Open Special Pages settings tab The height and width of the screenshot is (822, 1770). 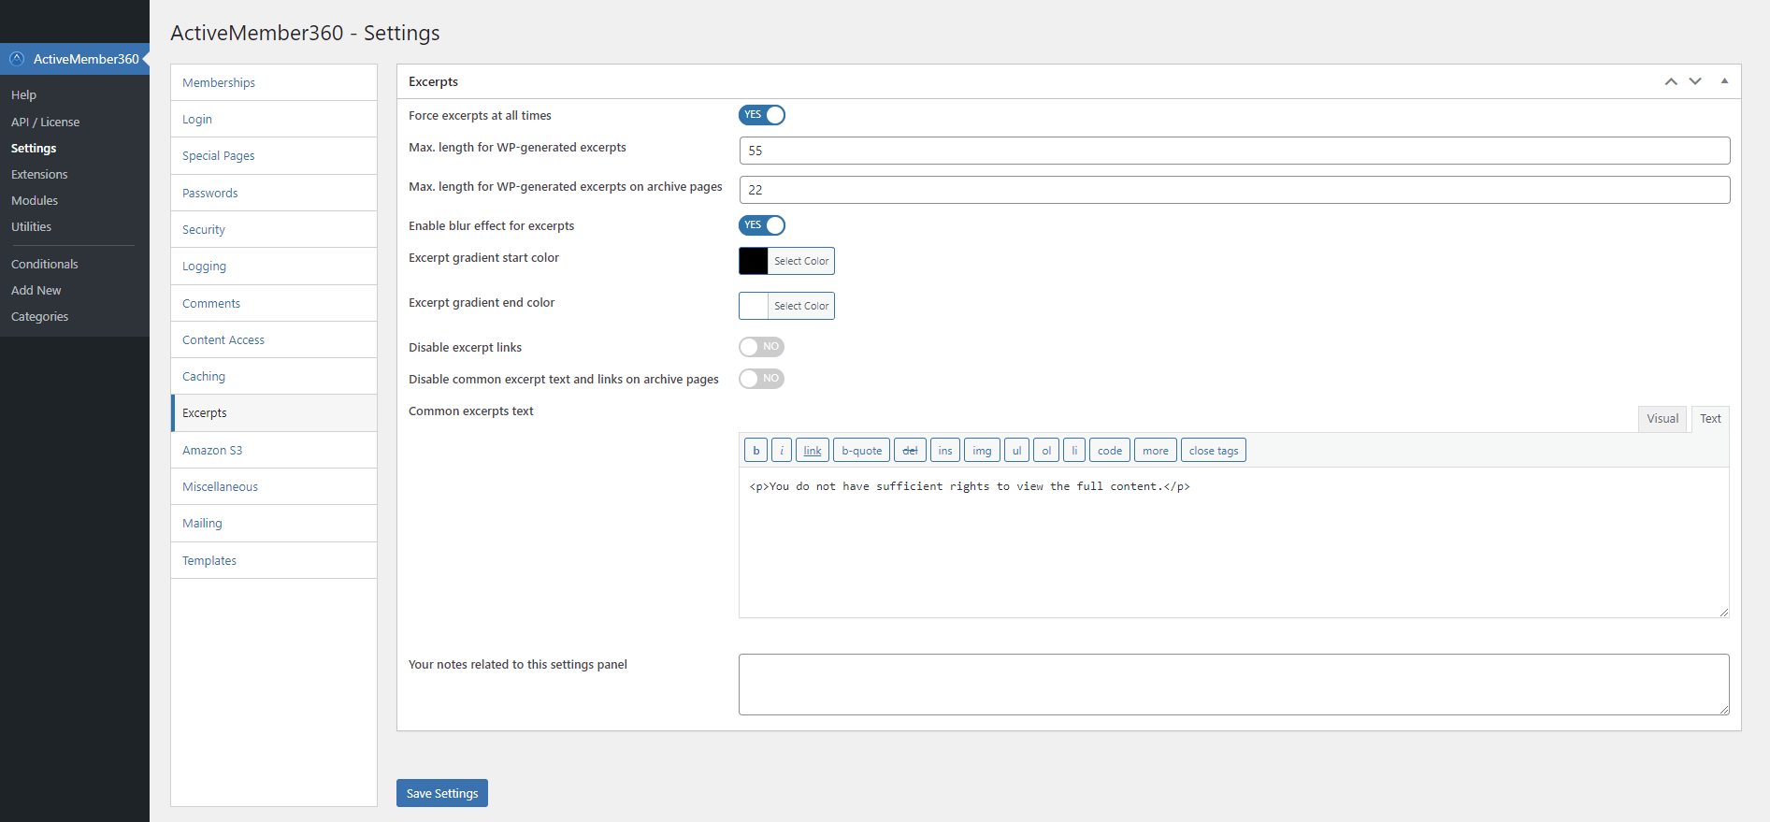coord(274,155)
